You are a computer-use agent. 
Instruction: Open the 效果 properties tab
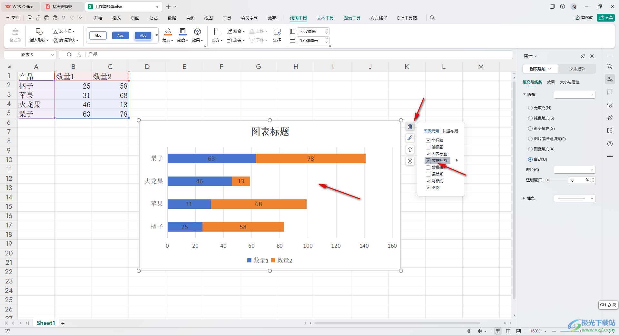point(551,82)
